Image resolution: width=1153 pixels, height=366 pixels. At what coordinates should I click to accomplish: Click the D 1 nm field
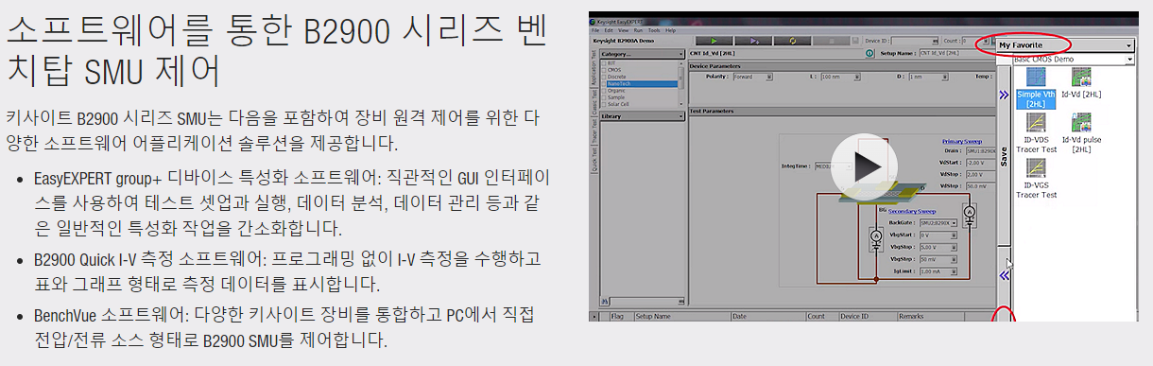tap(928, 77)
